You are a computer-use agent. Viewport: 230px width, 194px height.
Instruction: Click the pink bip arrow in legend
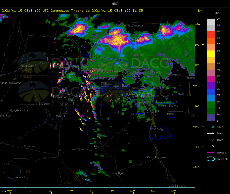click(x=211, y=146)
